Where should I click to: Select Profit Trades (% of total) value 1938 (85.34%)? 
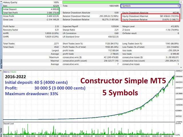coord(112,47)
